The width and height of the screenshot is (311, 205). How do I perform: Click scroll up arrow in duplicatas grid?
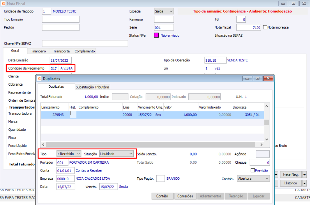(x=266, y=106)
